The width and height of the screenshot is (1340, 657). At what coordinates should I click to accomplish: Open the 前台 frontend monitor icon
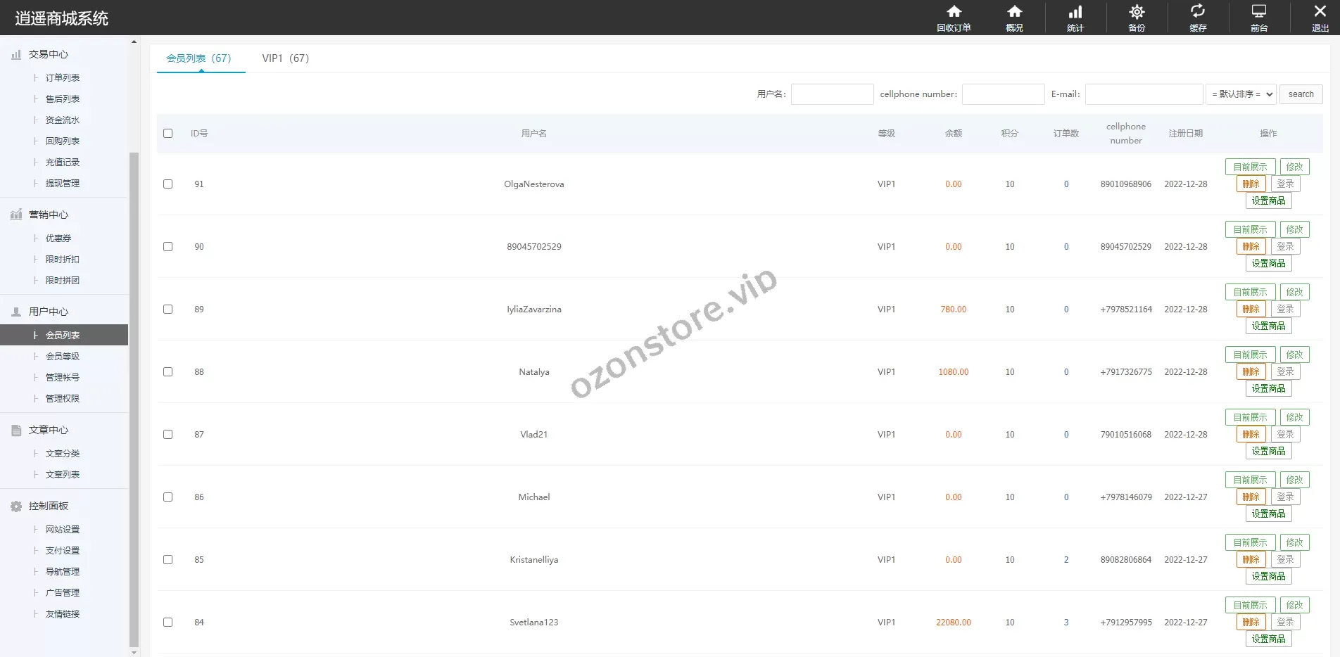1259,12
